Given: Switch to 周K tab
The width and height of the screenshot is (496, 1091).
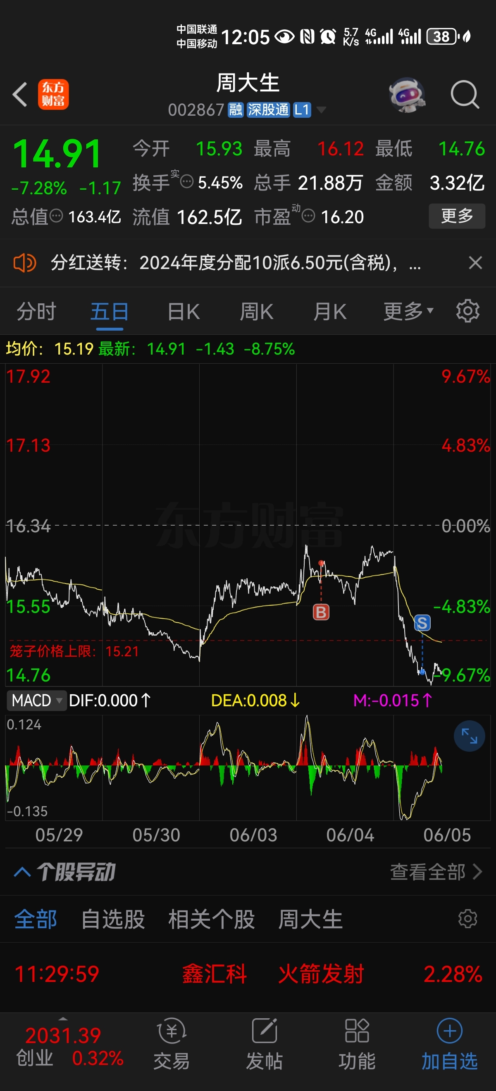Looking at the screenshot, I should 257,311.
